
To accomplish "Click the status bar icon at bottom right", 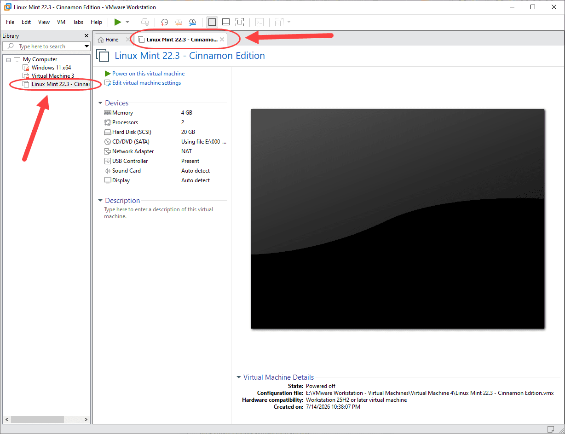I will tap(551, 429).
